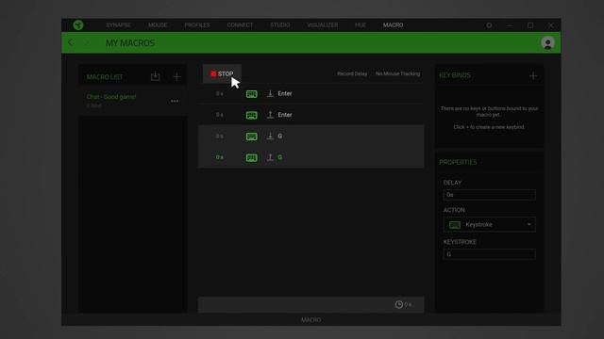Select the Enter key-down event row
The height and width of the screenshot is (339, 604).
point(311,94)
